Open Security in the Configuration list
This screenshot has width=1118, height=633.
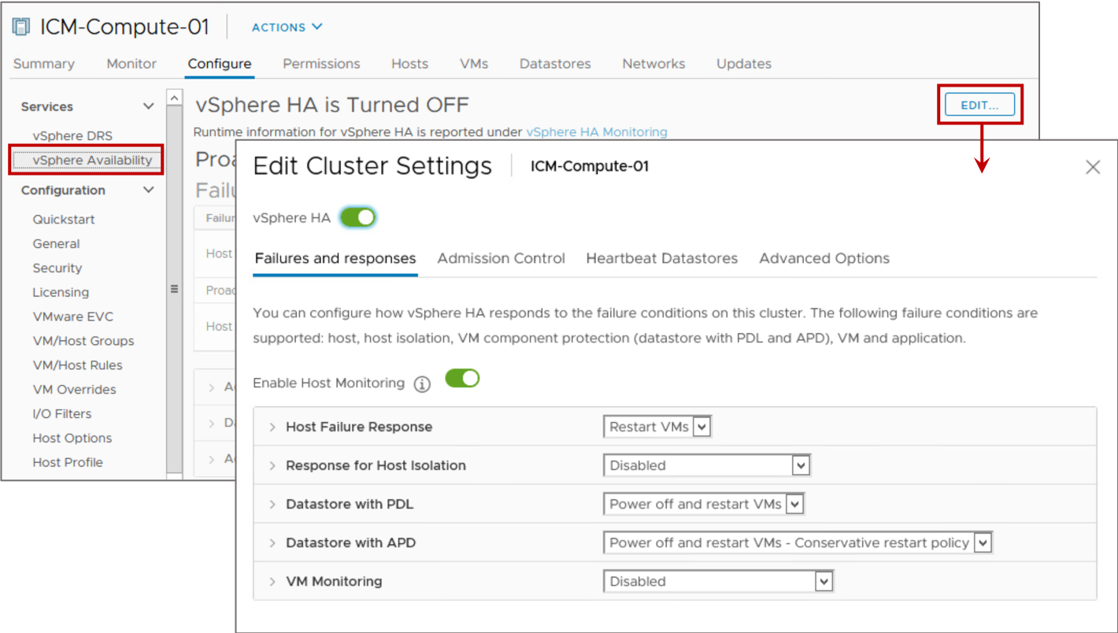[x=57, y=268]
